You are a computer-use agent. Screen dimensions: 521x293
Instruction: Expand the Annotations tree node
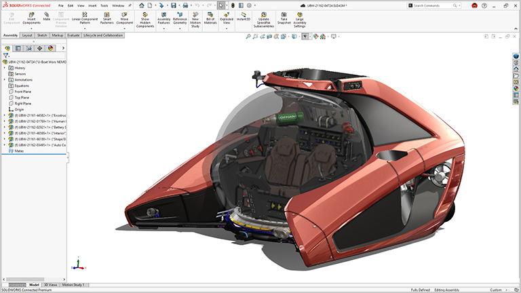click(5, 80)
